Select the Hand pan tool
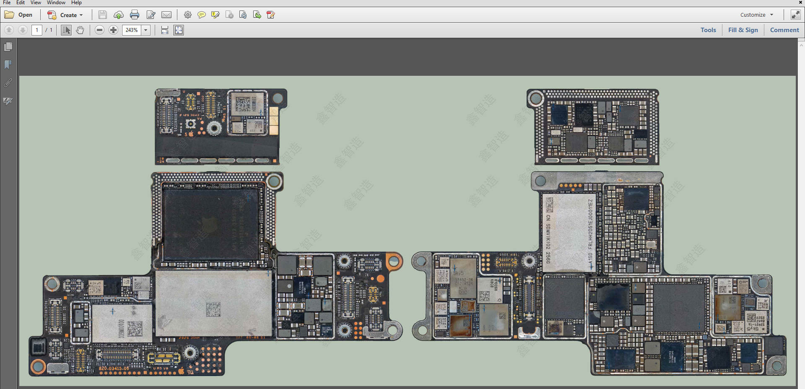Viewport: 805px width, 389px height. [80, 30]
